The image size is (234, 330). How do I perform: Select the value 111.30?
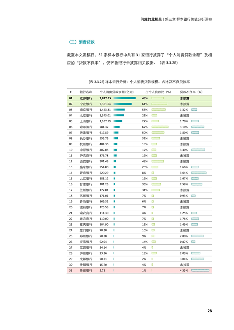point(104,213)
